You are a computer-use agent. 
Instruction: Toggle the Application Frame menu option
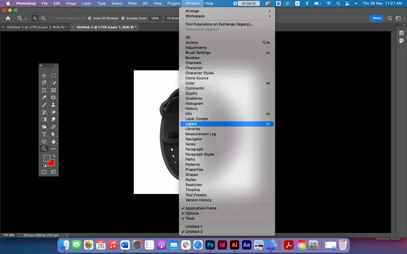[201, 208]
